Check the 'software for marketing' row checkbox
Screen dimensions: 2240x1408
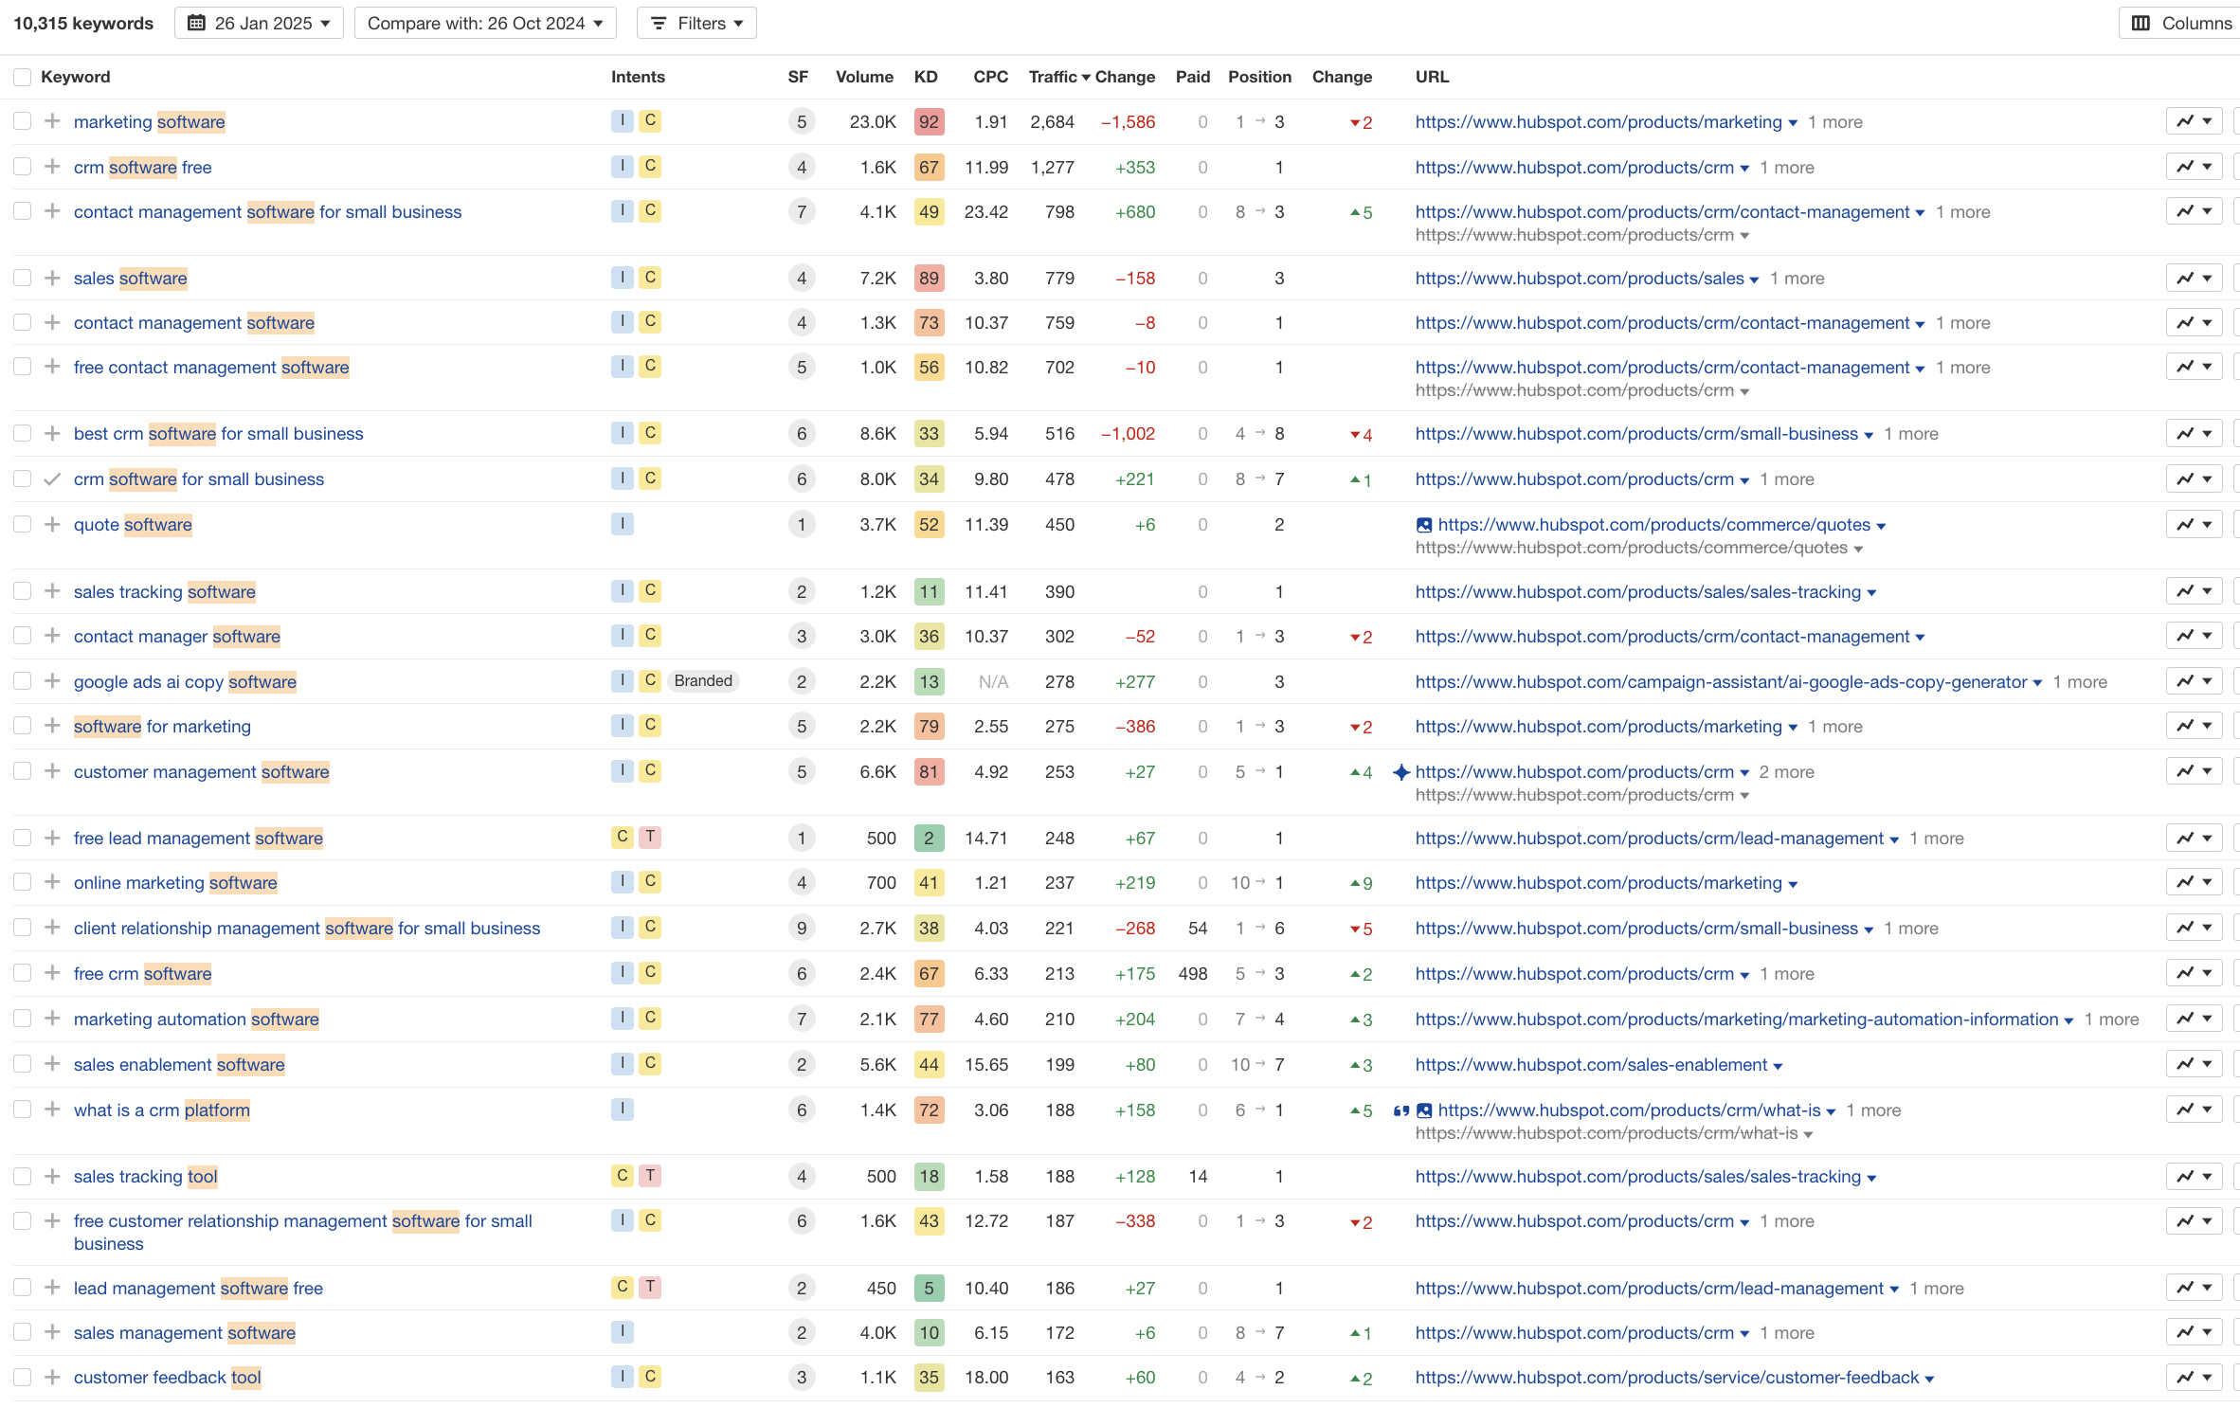[23, 726]
